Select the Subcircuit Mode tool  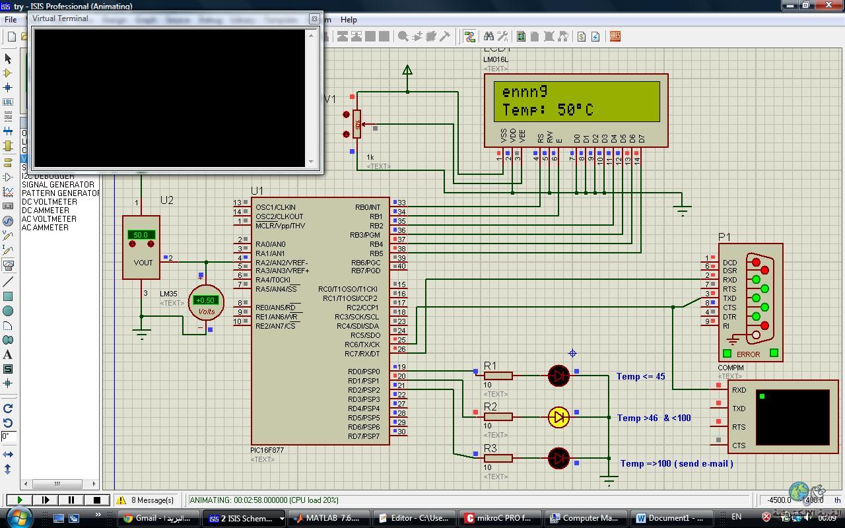click(x=8, y=145)
